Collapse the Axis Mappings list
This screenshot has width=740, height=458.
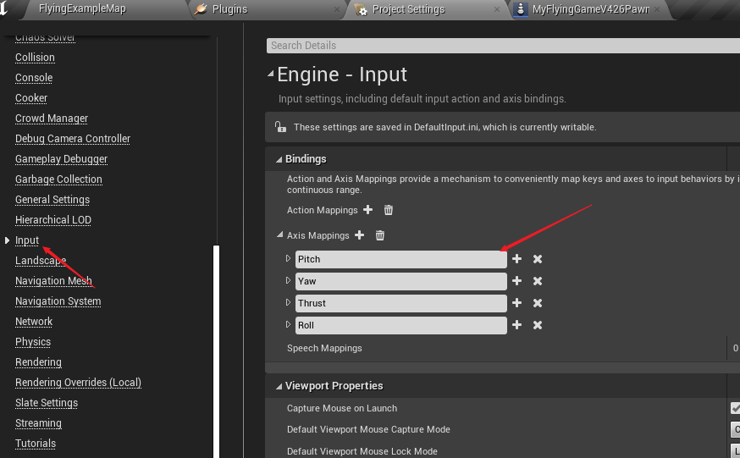click(280, 235)
